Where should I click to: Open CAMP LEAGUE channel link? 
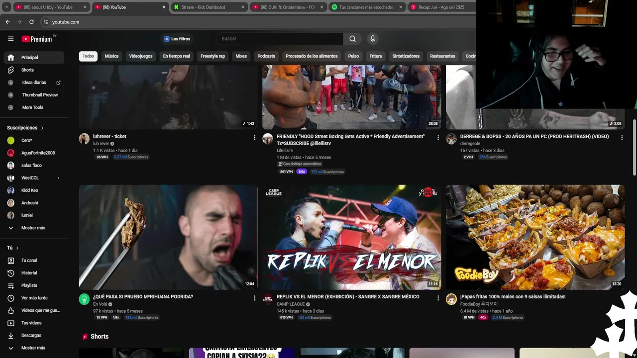point(291,304)
